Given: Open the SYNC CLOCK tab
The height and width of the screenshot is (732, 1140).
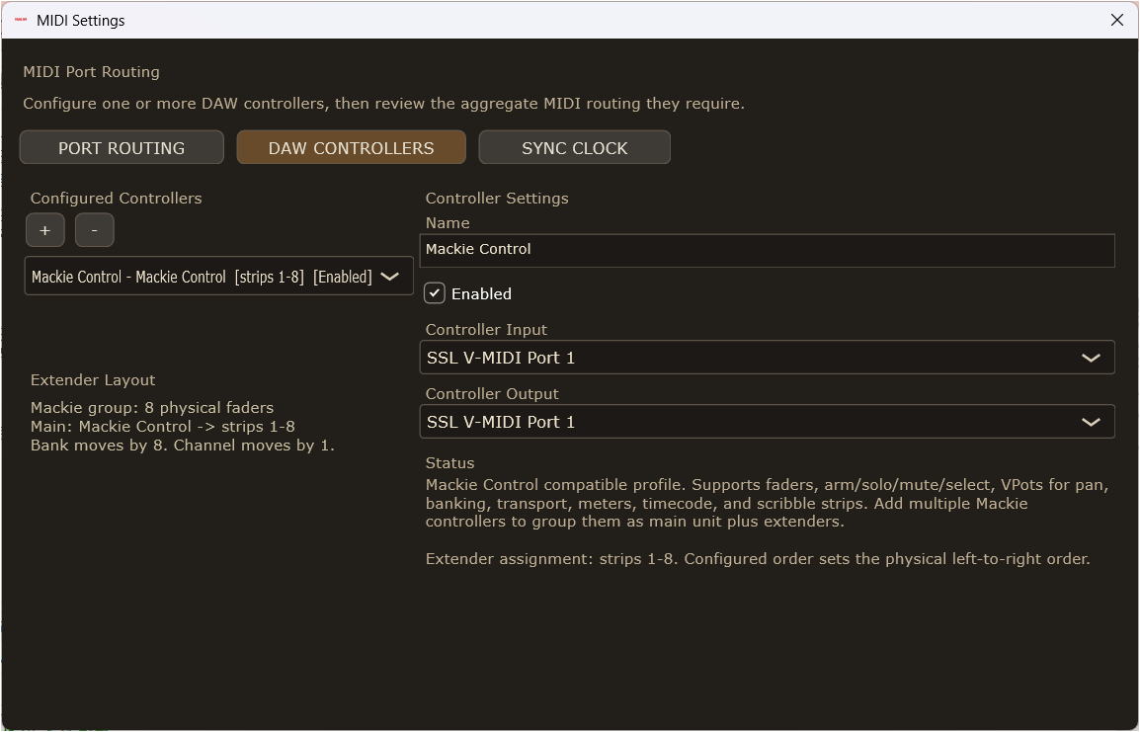Looking at the screenshot, I should [574, 147].
